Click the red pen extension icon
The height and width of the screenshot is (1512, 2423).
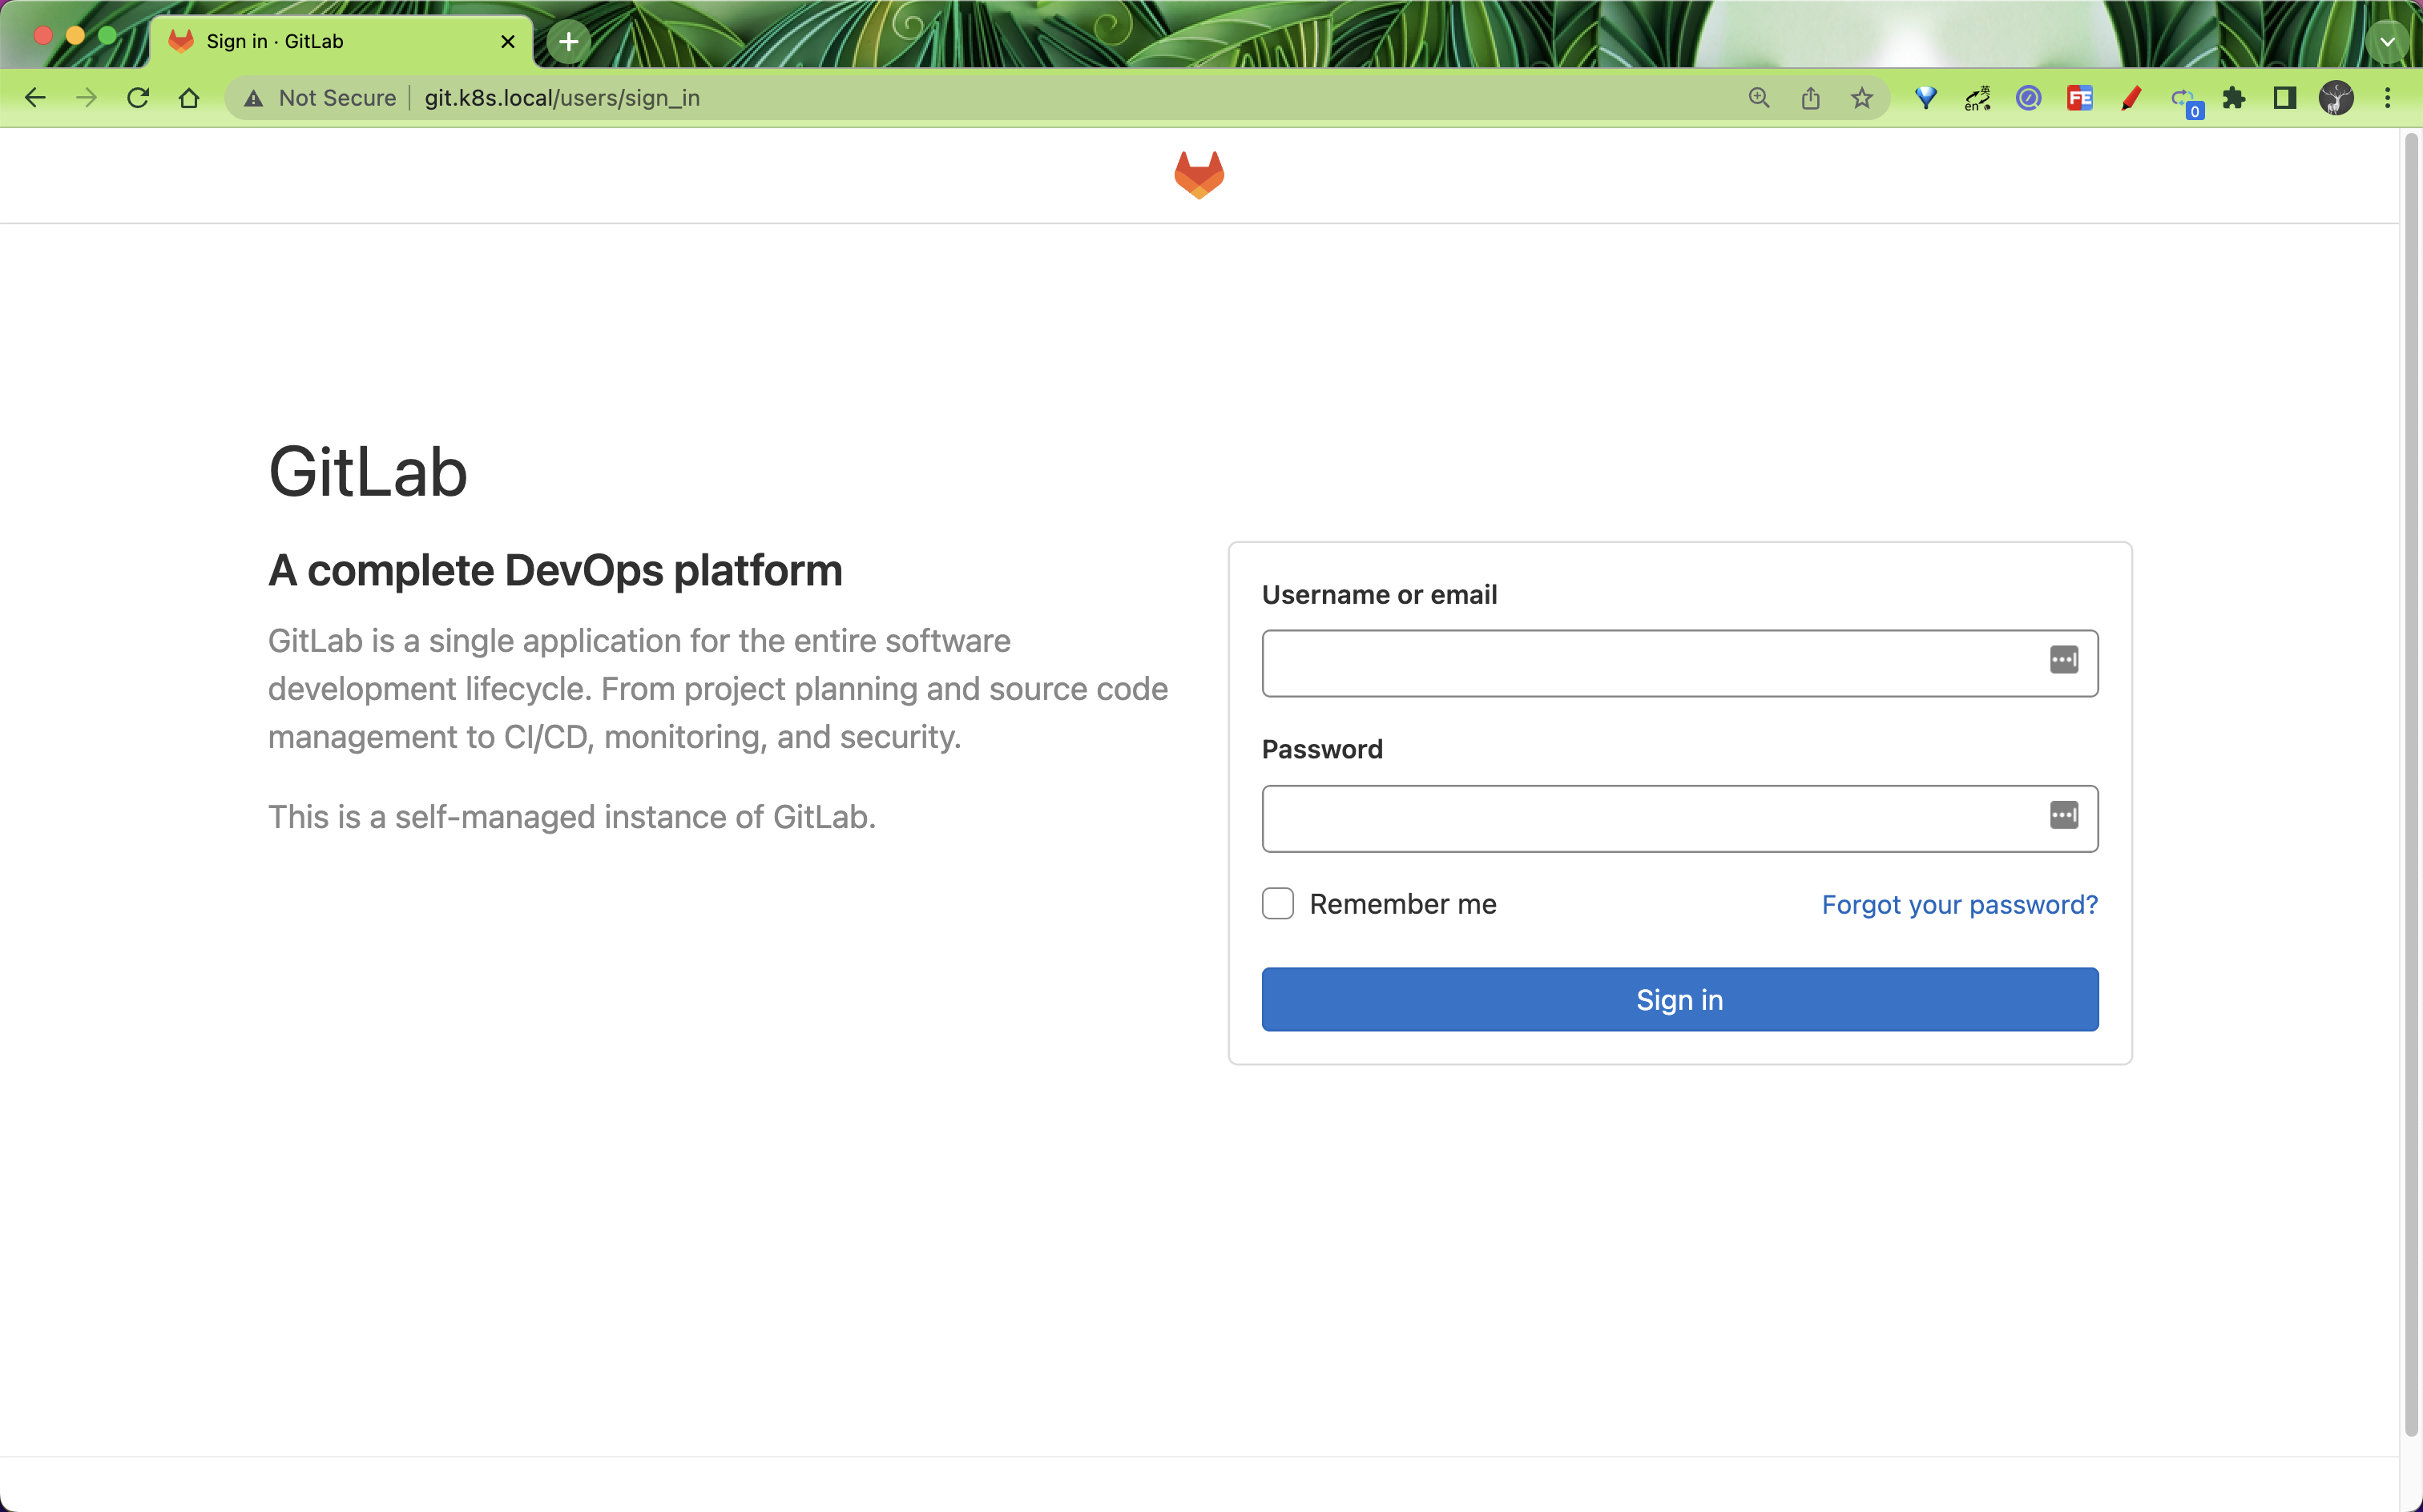point(2131,98)
